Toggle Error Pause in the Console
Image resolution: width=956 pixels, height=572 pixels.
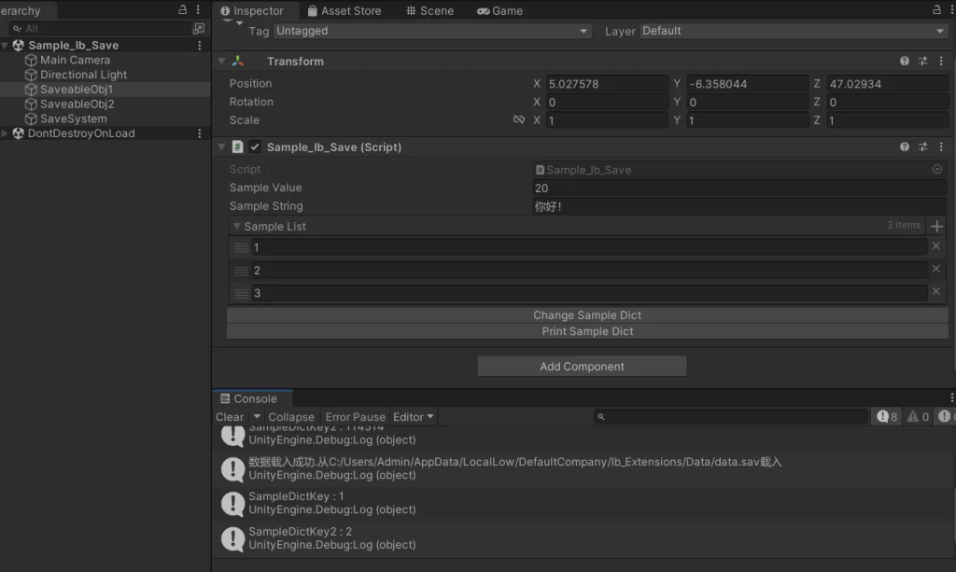click(356, 417)
